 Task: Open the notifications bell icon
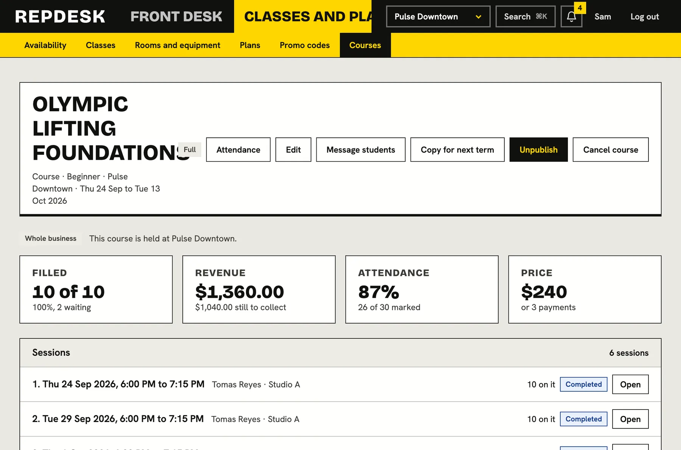(571, 17)
